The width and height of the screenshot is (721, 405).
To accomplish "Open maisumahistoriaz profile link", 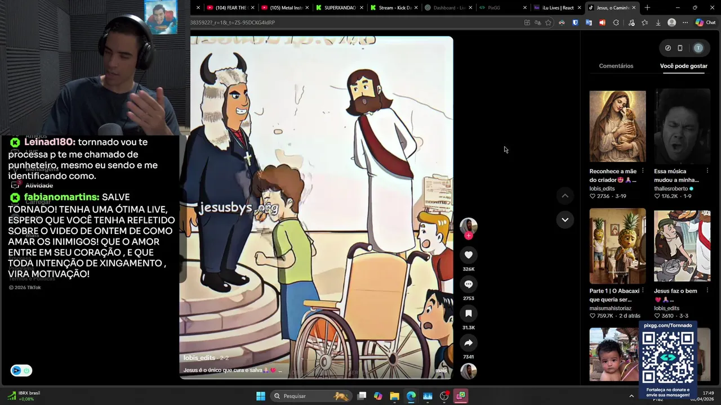I will point(610,308).
